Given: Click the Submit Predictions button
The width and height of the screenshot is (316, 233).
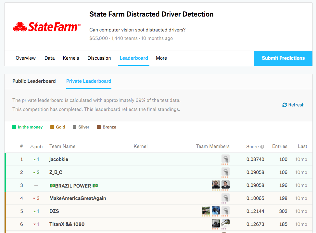Looking at the screenshot, I should point(283,58).
